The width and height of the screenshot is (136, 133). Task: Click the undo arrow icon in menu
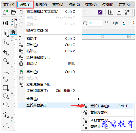click(x=21, y=12)
